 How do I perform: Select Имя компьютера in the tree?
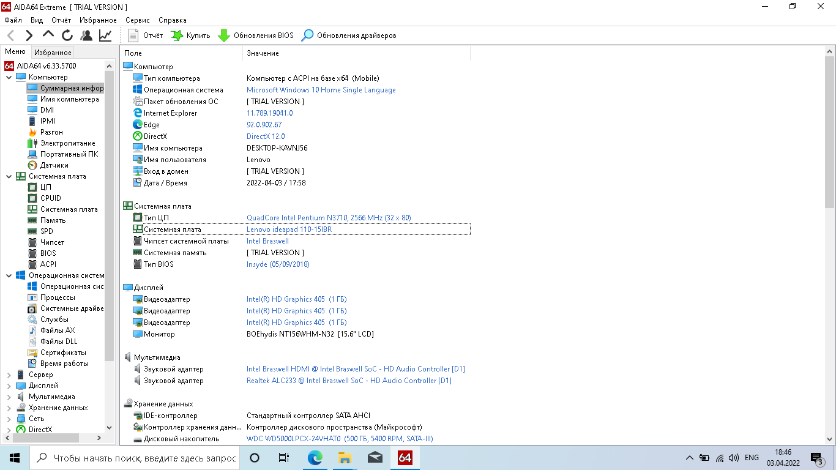click(63, 99)
